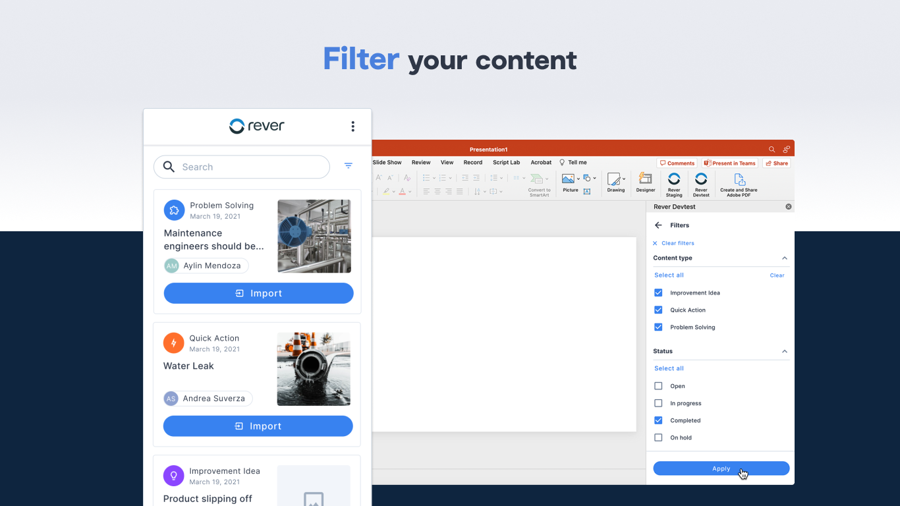Click the Tell me search box
The image size is (900, 506).
tap(573, 162)
